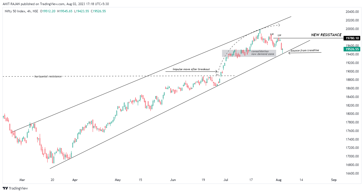Select the green 19526.55 last price label
The height and width of the screenshot is (193, 364).
pyautogui.click(x=352, y=49)
